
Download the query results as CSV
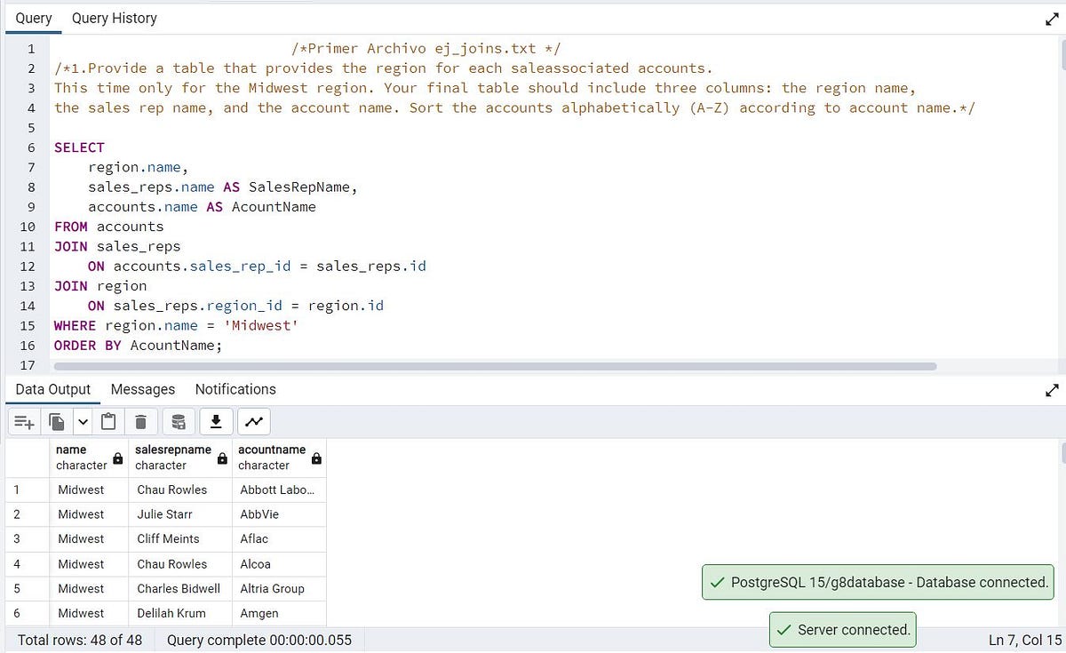[216, 421]
